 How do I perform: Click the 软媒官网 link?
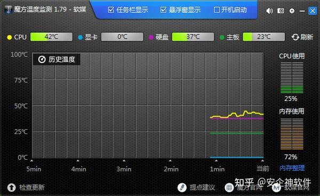pos(297,187)
